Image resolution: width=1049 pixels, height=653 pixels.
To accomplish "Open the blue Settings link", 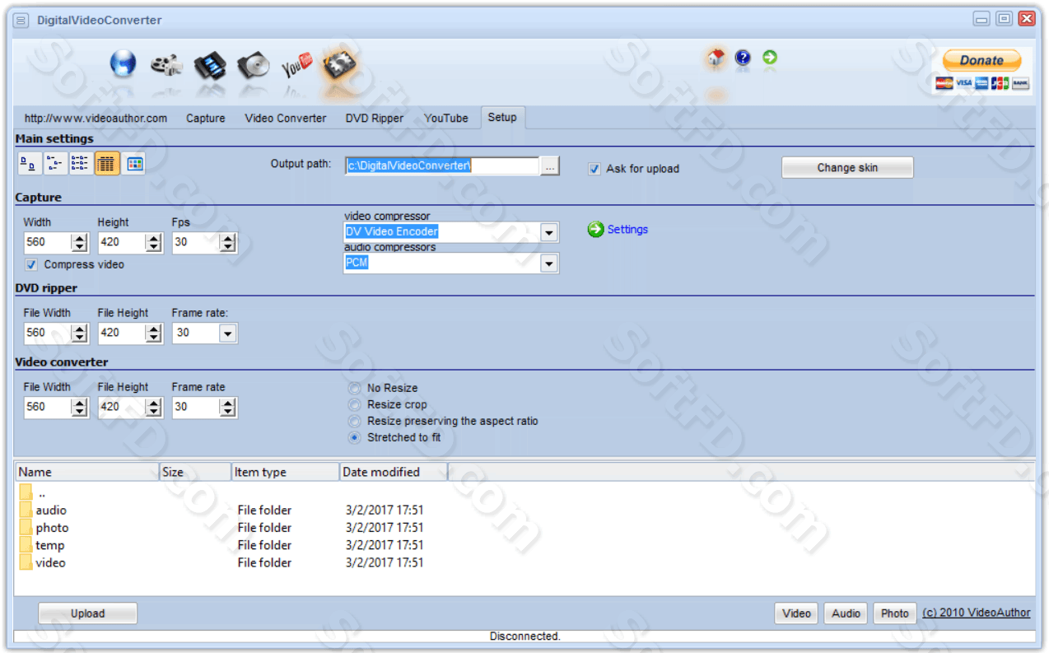I will click(x=627, y=230).
